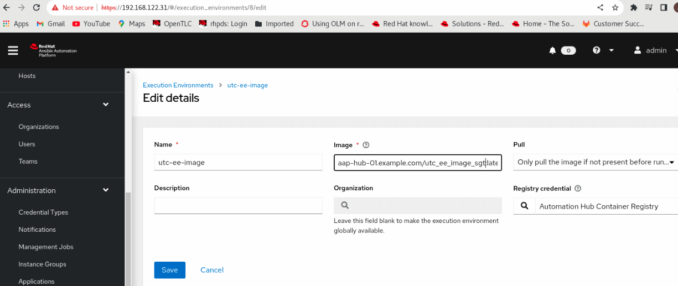This screenshot has width=678, height=286.
Task: Click the Registry credential help icon
Action: pos(578,189)
